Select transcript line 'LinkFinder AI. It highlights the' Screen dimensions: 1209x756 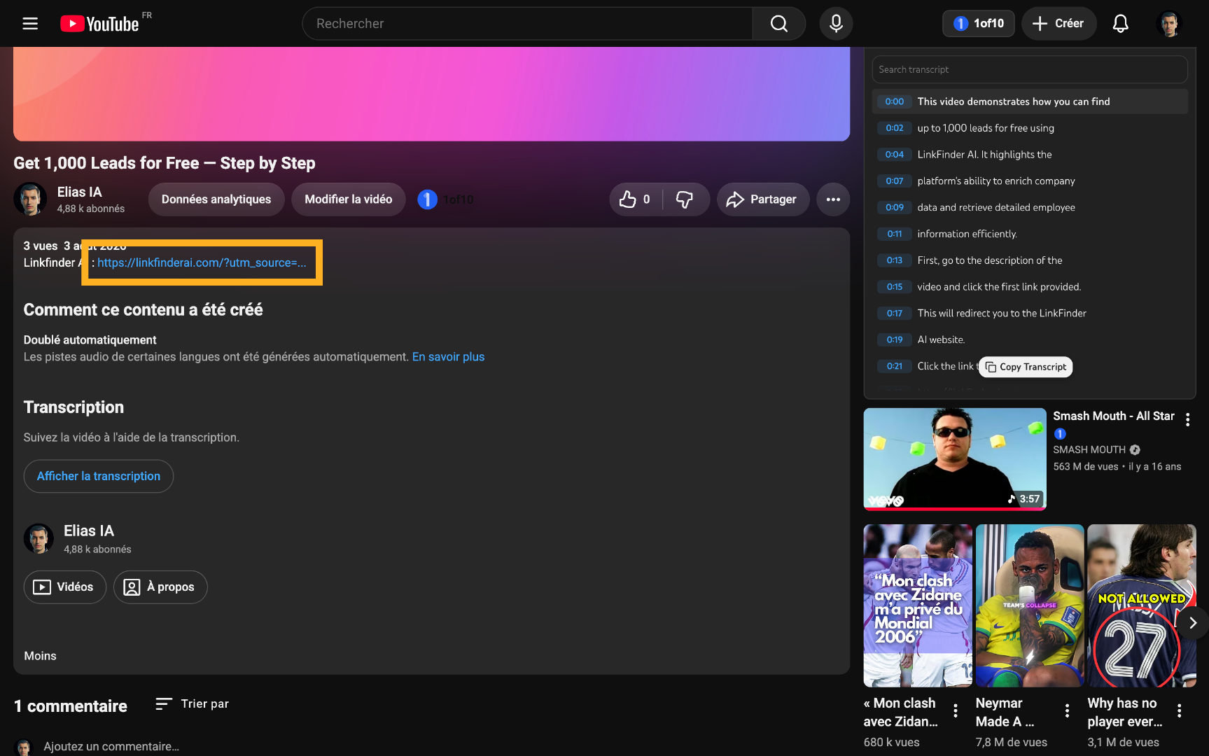coord(984,155)
